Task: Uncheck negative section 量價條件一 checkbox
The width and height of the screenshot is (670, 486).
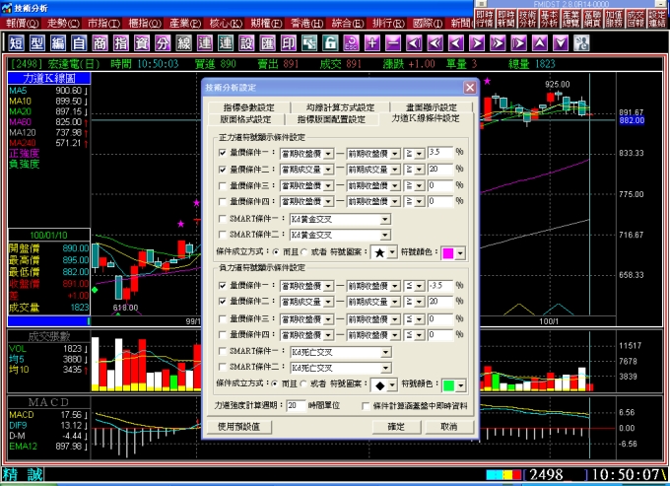Action: pos(223,285)
